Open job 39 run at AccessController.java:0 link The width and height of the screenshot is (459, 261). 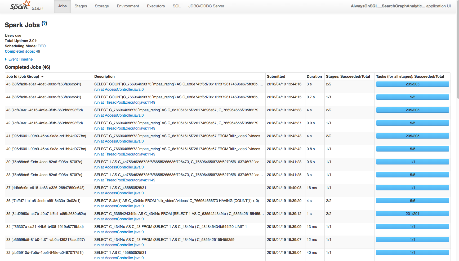119,167
